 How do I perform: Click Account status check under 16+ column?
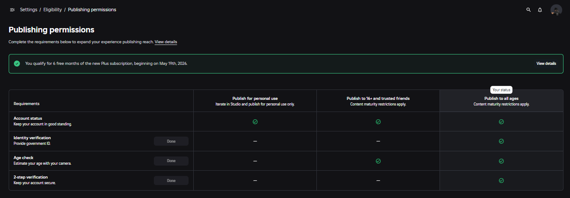(x=378, y=122)
